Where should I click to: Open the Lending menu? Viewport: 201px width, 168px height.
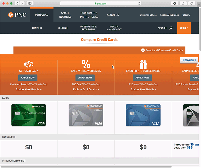(x=63, y=28)
